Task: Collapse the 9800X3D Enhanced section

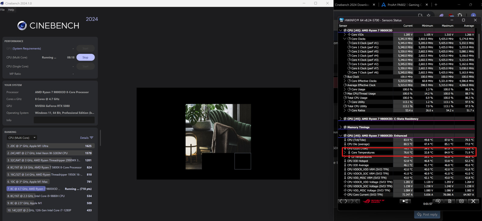Action: pos(341,136)
